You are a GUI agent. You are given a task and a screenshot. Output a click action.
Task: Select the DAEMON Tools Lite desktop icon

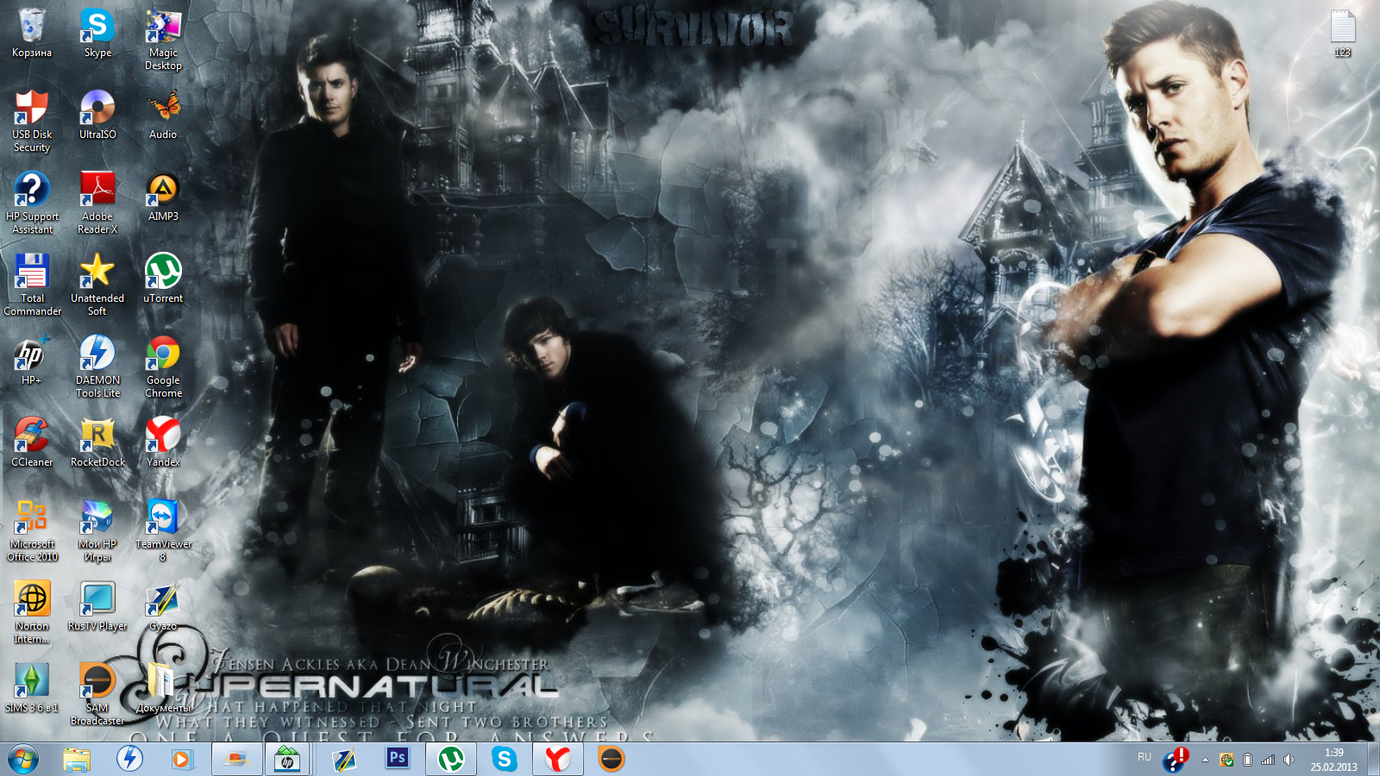coord(97,354)
